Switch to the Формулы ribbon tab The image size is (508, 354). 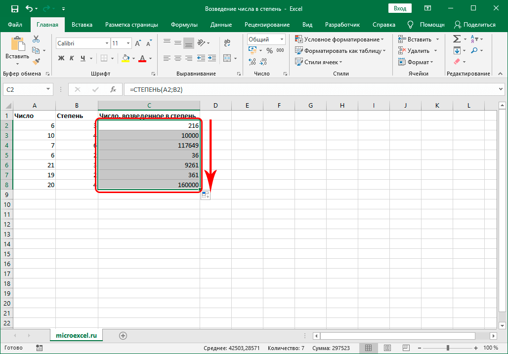click(184, 25)
